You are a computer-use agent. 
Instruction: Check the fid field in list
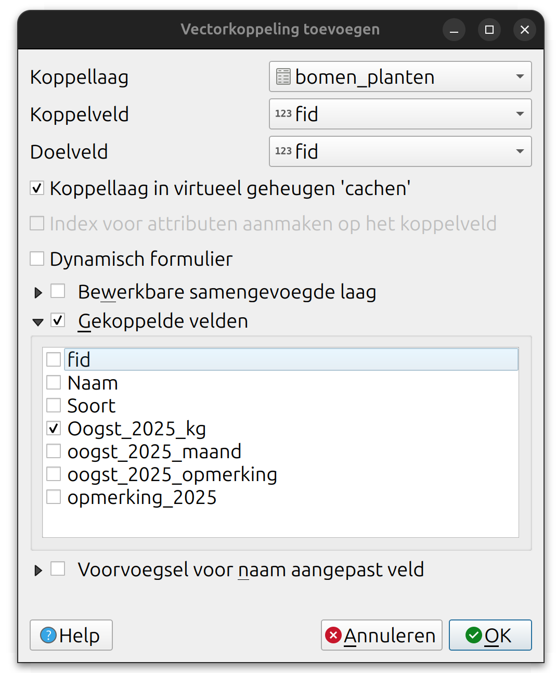pos(54,359)
